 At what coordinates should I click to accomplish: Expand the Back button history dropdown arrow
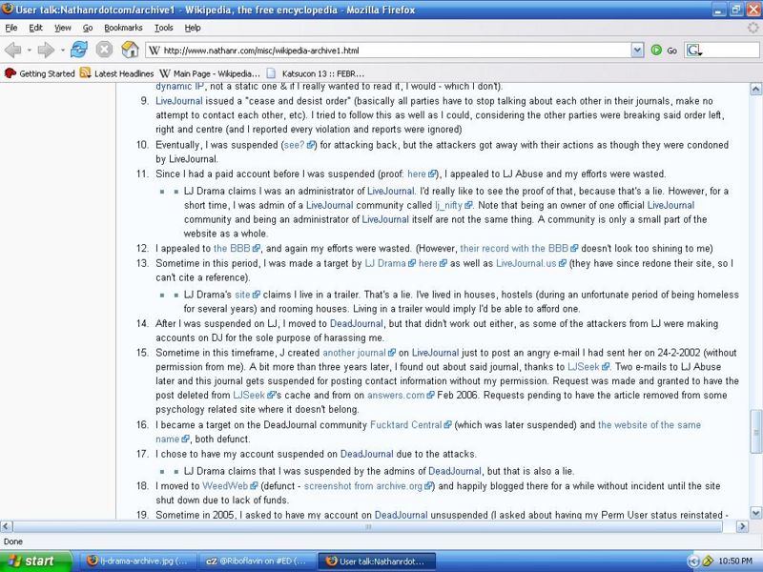coord(31,50)
